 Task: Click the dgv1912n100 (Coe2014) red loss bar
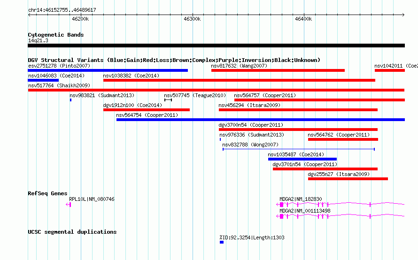point(147,110)
